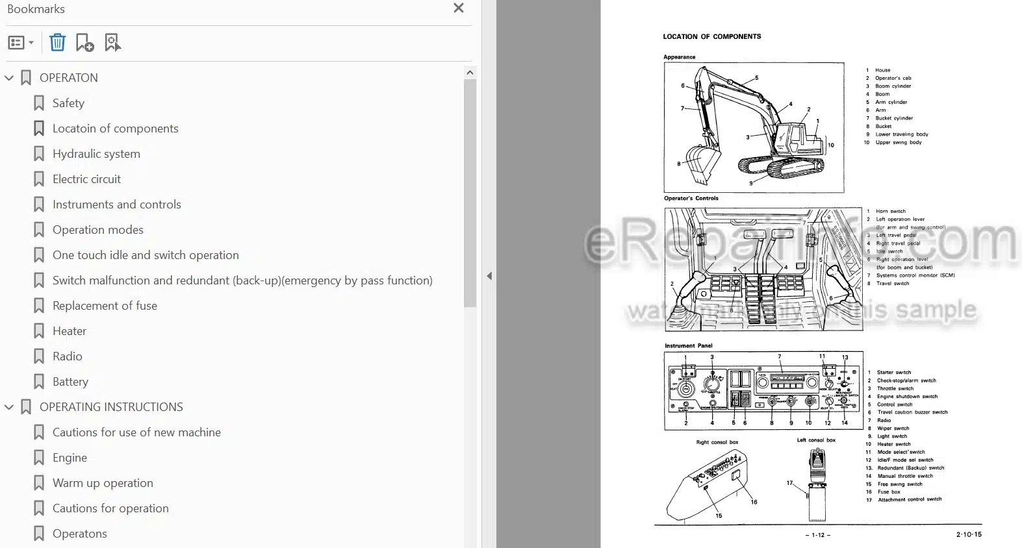Open OPERATING INSTRUCTIONS bookmark
1022x548 pixels.
pos(111,407)
